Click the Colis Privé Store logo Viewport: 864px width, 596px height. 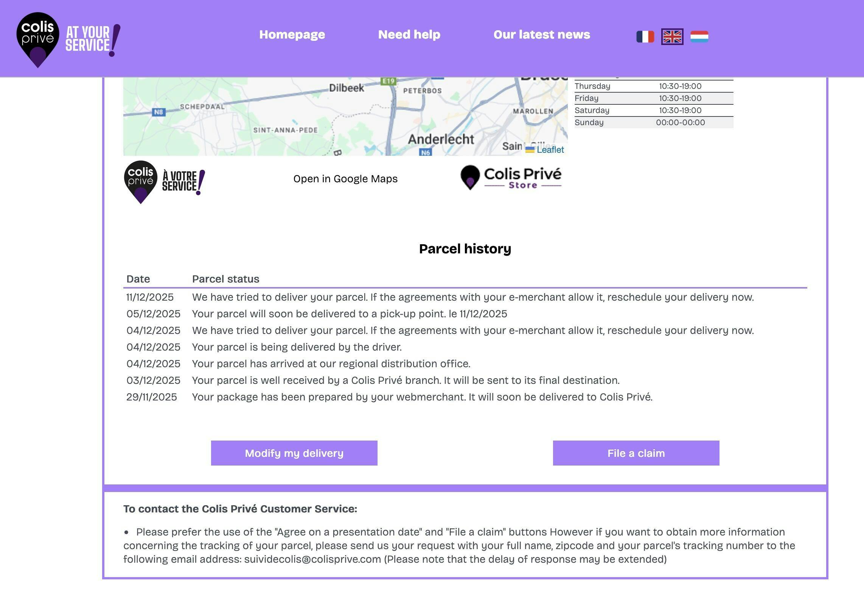point(511,178)
